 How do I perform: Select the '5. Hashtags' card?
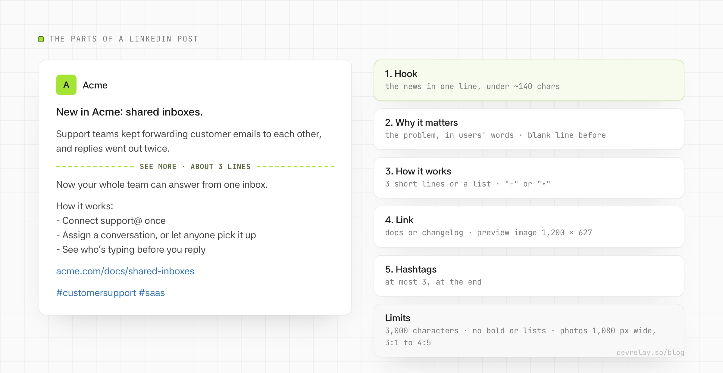coord(529,276)
